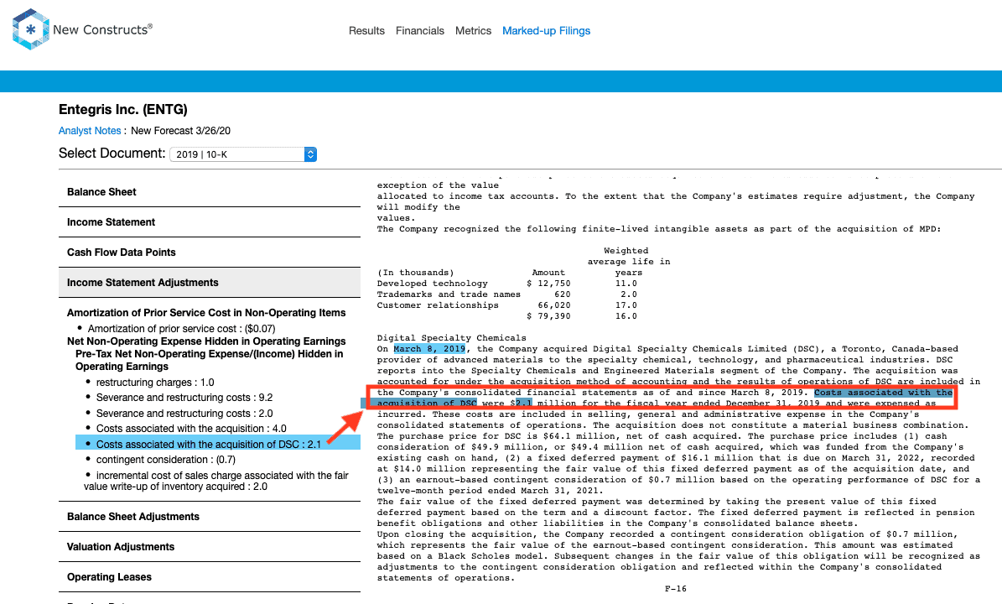Click the 'Amortization of Prior Service Cost in Non-Operating Items' heading

[206, 313]
